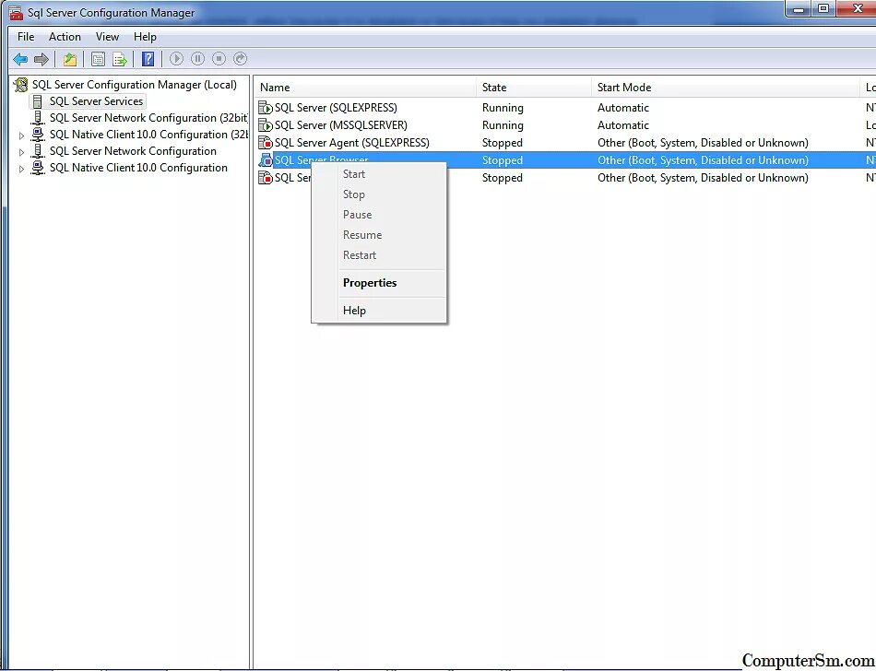Select the SQL Server (MSSQLSERVER) row name

coord(341,125)
